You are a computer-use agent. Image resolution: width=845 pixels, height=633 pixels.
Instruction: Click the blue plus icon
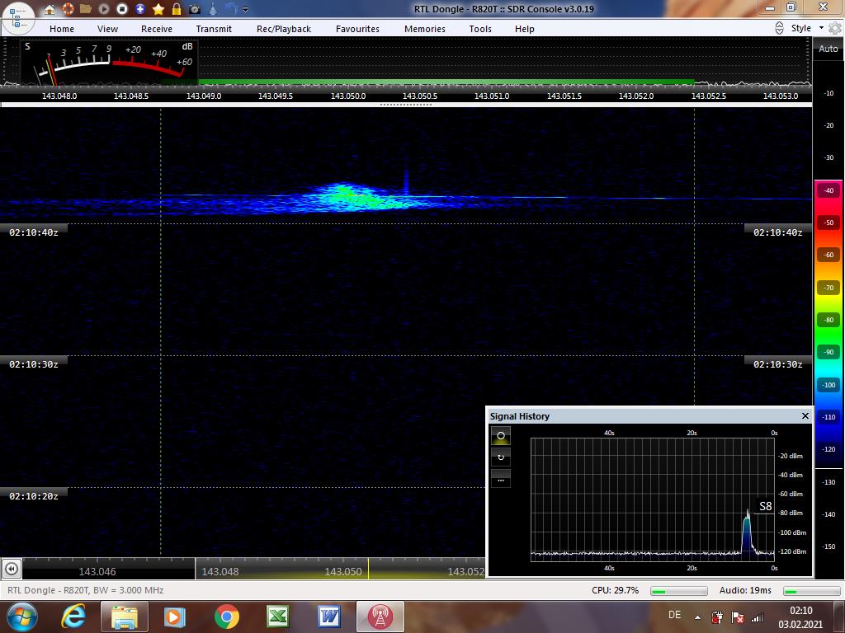pyautogui.click(x=140, y=9)
